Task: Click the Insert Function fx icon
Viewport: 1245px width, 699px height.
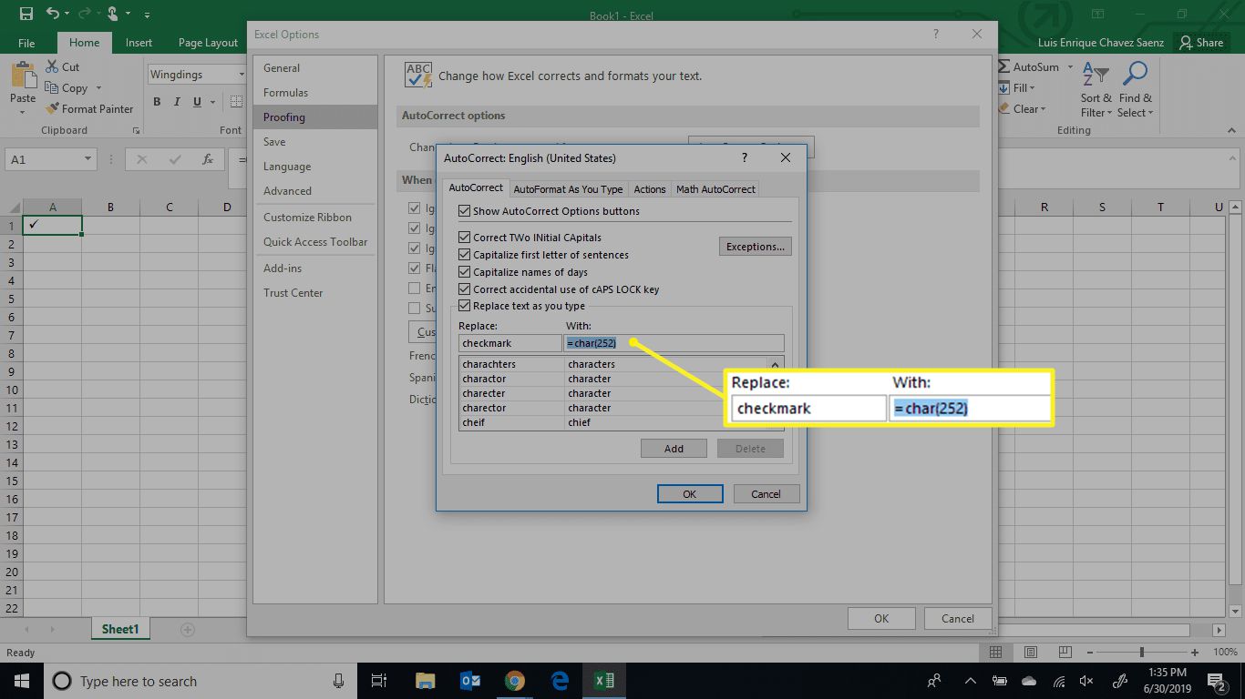Action: 208,159
